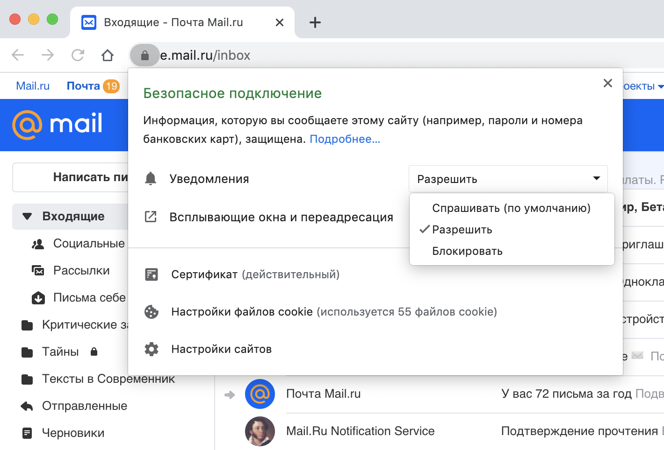Click the bell icon next to Уведомления
The height and width of the screenshot is (450, 664).
click(x=151, y=179)
